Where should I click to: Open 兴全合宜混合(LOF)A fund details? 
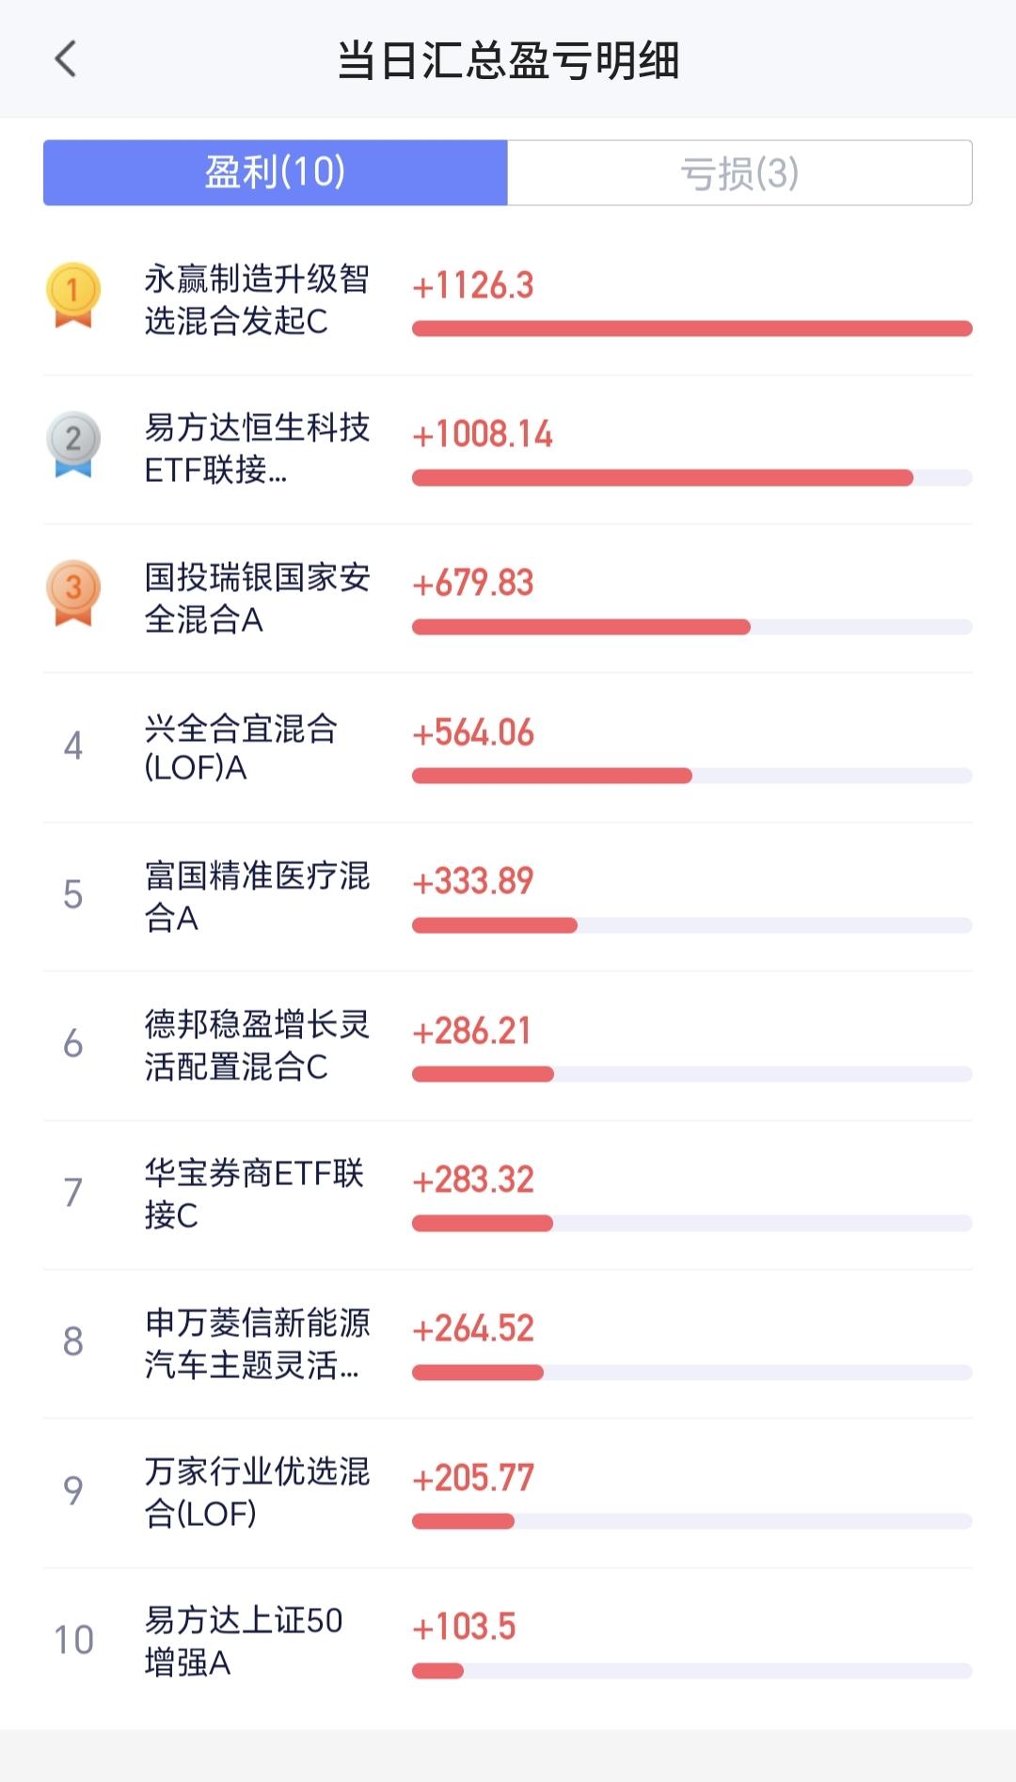[508, 747]
